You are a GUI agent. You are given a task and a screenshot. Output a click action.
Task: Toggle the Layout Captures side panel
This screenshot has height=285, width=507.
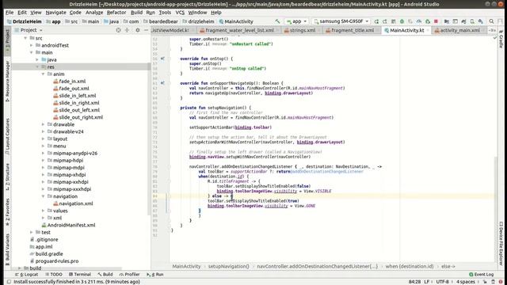(7, 136)
